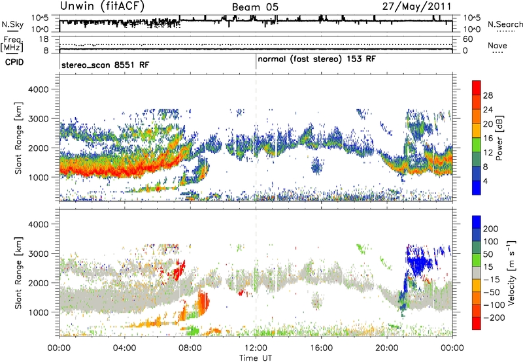Click the blue top of Velocity color bar
Screen dimensions: 523x362
coord(477,222)
